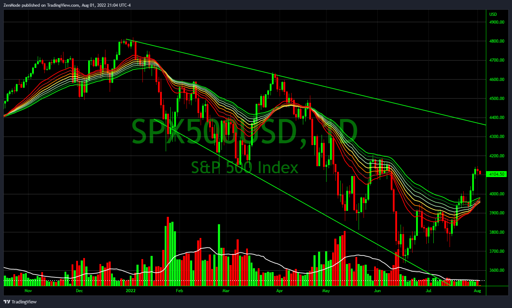Click the 3700.00 price axis label

(x=496, y=251)
